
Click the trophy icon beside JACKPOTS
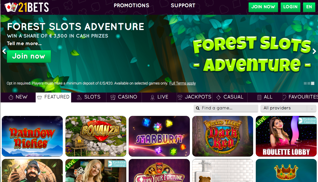(180, 97)
